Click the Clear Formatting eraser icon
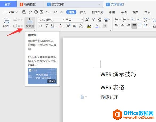The image size is (156, 122). pos(100,20)
